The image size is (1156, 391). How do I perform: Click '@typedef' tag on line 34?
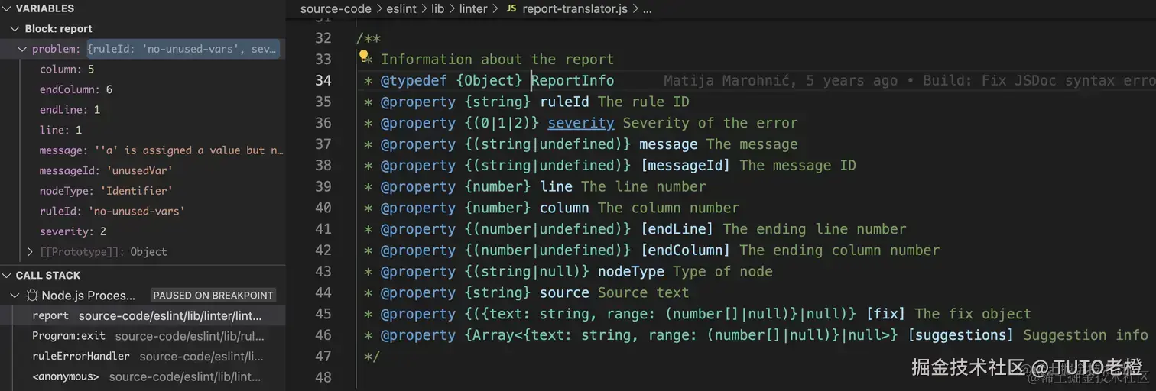(414, 80)
